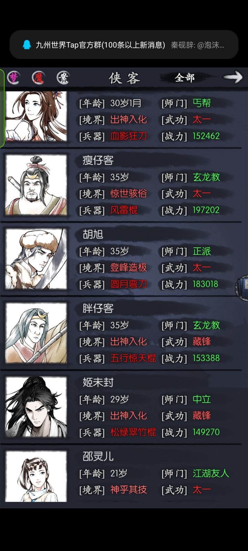Tap the 梦 round filter icon
The height and width of the screenshot is (551, 248).
(x=13, y=77)
